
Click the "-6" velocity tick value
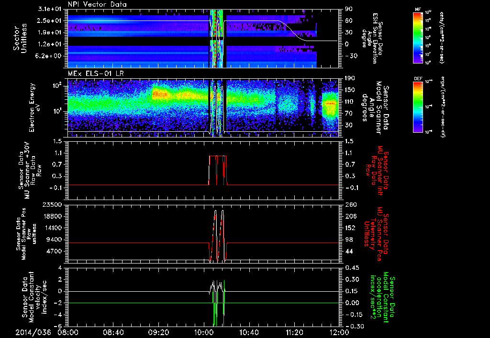pos(59,326)
